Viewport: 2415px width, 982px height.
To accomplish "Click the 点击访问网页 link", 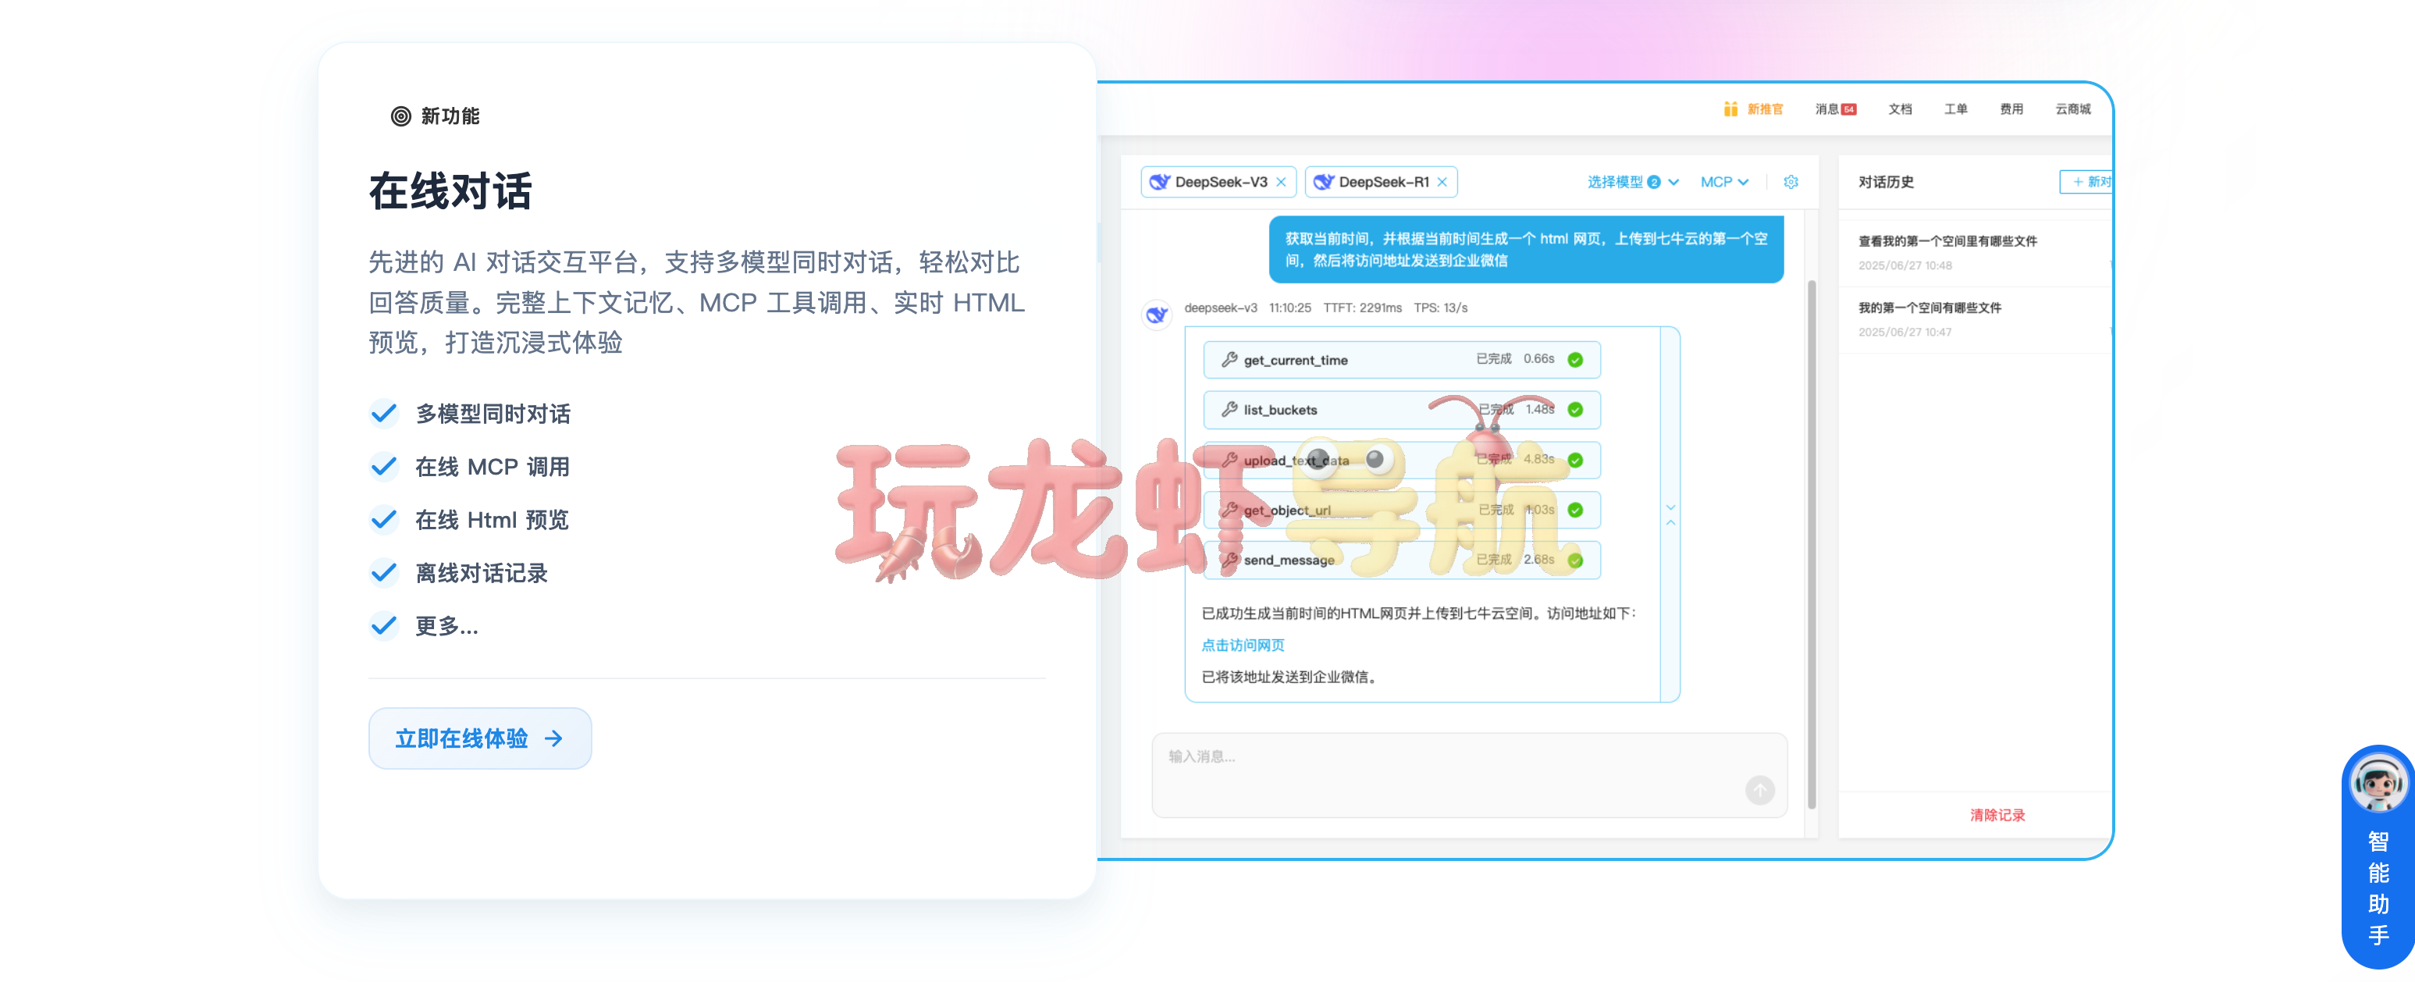I will (x=1242, y=646).
